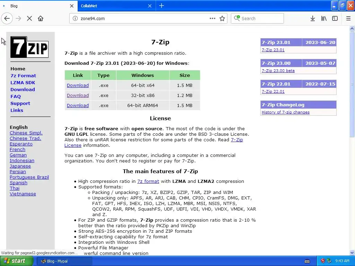Open the LZMA SDK page
Image resolution: width=355 pixels, height=266 pixels.
coord(23,82)
